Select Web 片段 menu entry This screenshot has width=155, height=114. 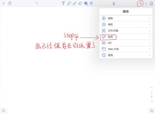pos(126,49)
